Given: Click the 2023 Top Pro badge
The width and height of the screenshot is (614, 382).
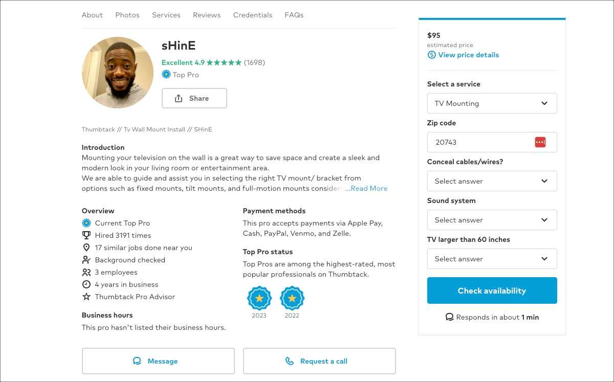Looking at the screenshot, I should pyautogui.click(x=259, y=298).
